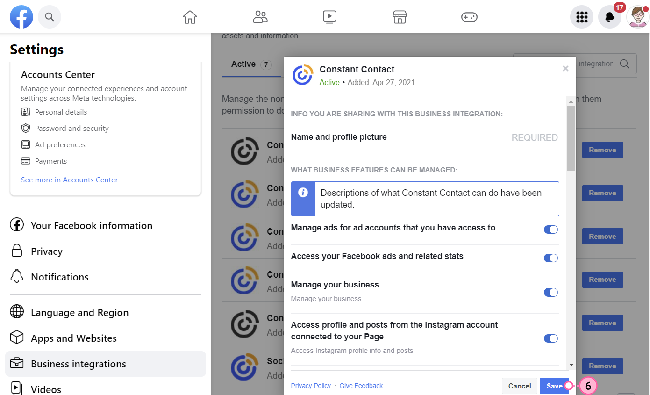Click the 'Added: Apr 27, 2021' text
Screen dimensions: 650x395
(x=381, y=82)
